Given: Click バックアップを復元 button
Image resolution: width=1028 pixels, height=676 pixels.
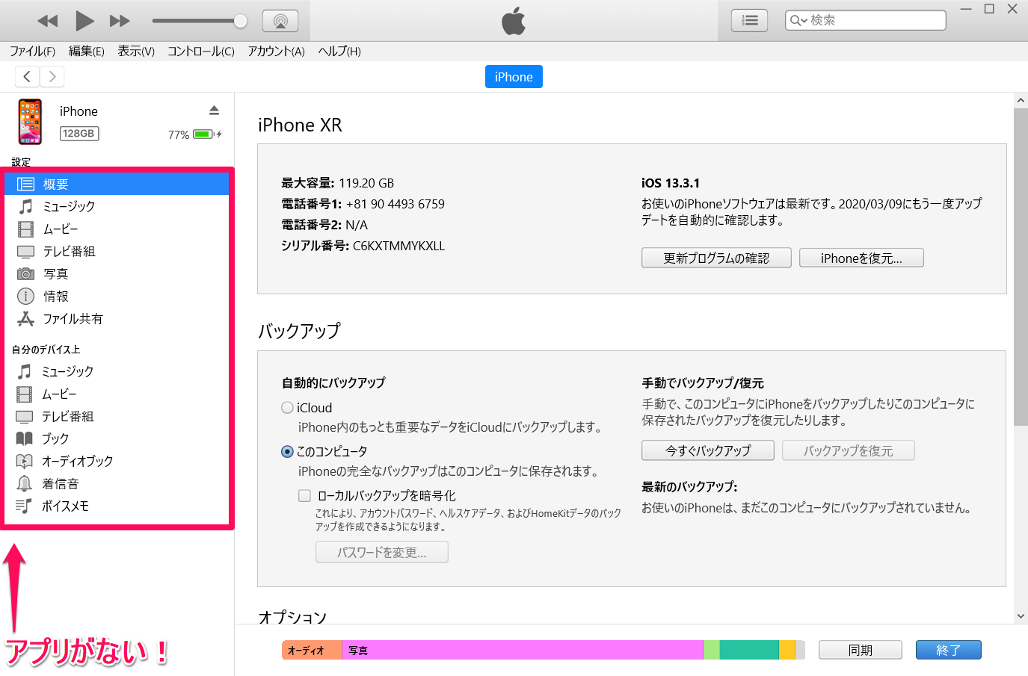Looking at the screenshot, I should pyautogui.click(x=848, y=450).
